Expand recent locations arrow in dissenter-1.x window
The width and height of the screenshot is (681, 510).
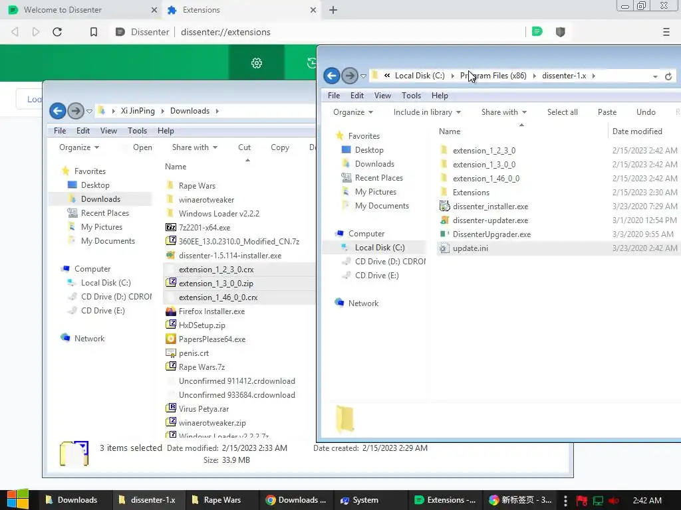point(364,76)
